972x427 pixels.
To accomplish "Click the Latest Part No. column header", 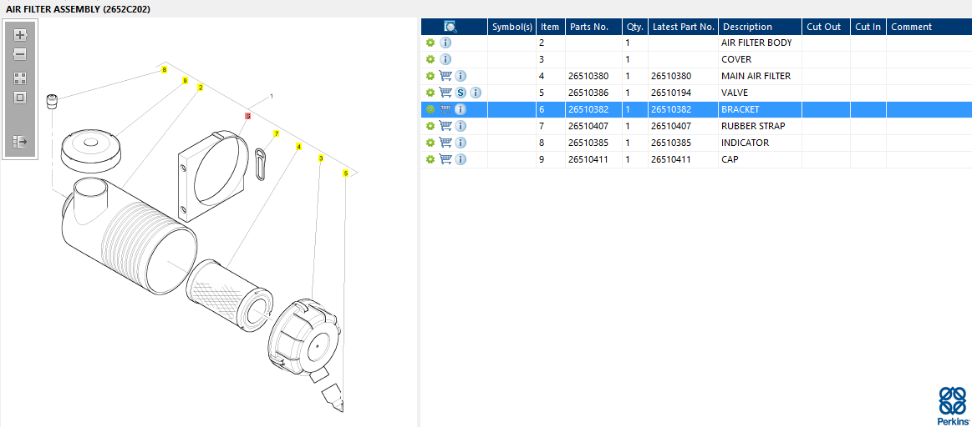I will click(683, 27).
